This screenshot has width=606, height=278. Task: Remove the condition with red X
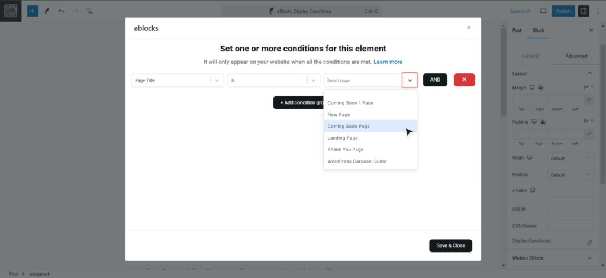tap(464, 79)
